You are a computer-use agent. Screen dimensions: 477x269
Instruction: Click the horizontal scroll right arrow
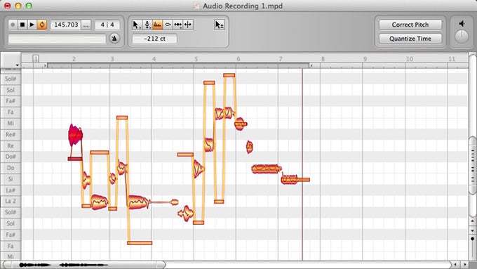coord(464,264)
